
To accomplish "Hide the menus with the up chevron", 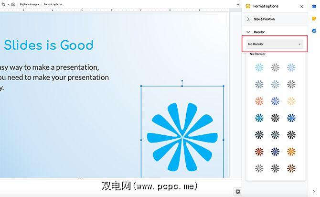I will 238,4.
